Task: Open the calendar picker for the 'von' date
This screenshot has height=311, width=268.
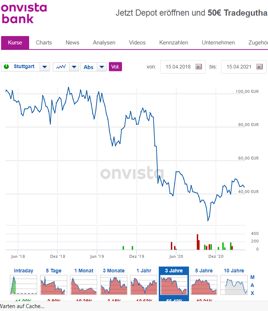Action: click(x=199, y=67)
